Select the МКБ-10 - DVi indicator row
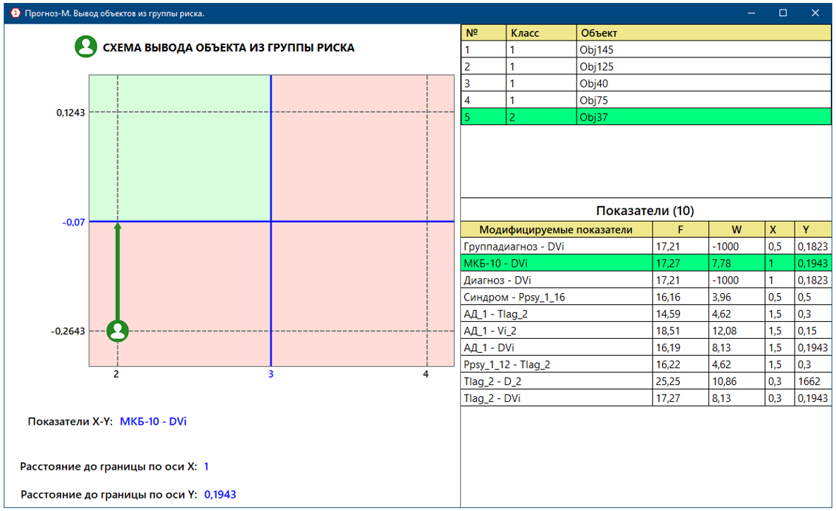The height and width of the screenshot is (511, 836). pos(556,263)
